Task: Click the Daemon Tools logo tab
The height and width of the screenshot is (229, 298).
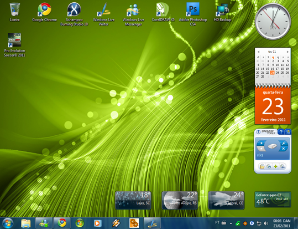Action: 266,132
